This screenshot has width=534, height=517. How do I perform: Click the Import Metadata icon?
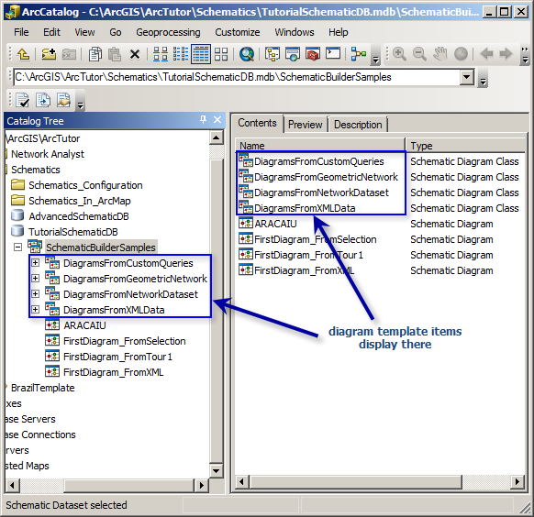click(x=63, y=100)
